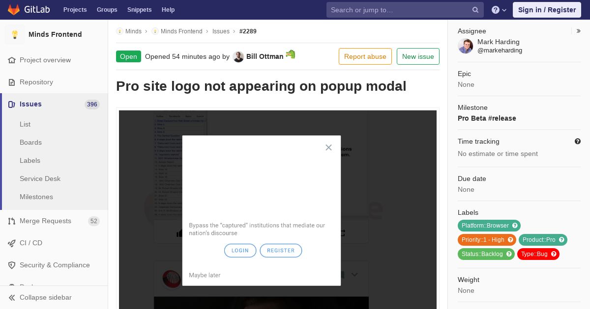The width and height of the screenshot is (590, 309).
Task: Open the Minds Frontend breadcrumb link
Action: pyautogui.click(x=181, y=31)
